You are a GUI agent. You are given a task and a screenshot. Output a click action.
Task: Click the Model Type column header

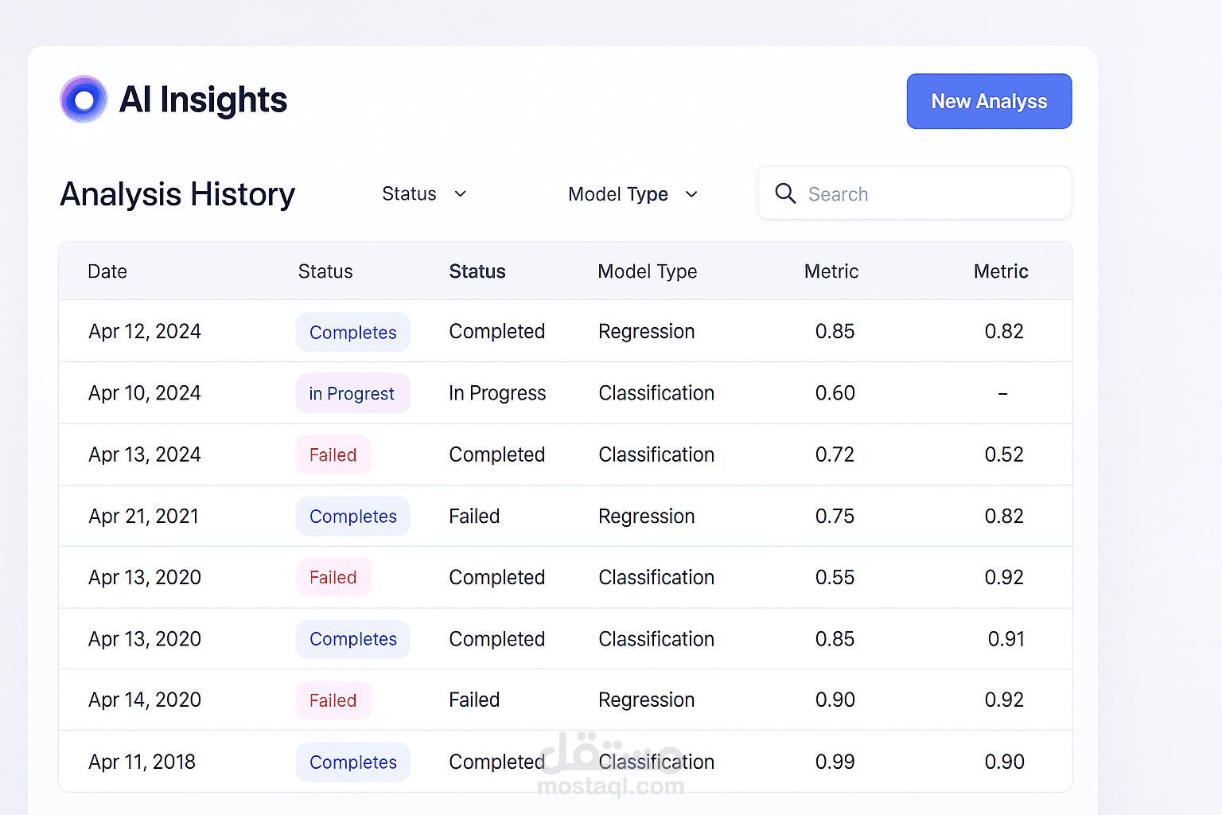click(x=648, y=271)
